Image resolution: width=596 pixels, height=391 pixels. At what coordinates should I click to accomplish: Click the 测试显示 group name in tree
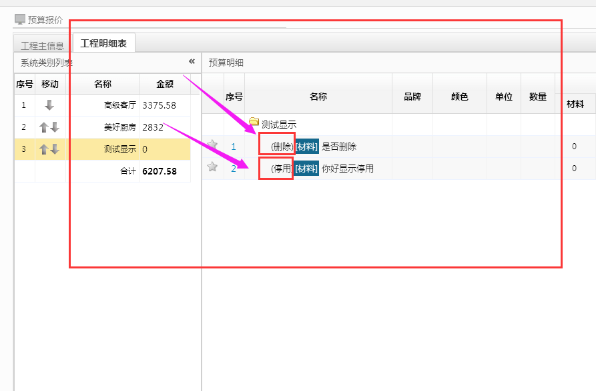pyautogui.click(x=279, y=124)
